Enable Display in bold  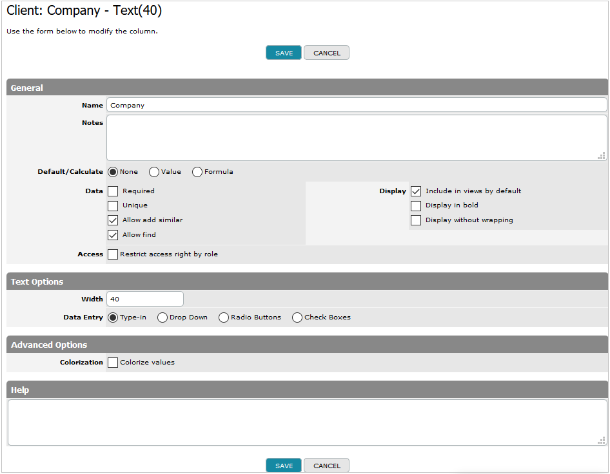[x=416, y=205]
